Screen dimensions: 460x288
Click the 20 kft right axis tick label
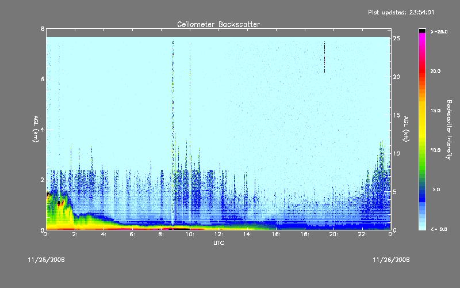397,77
